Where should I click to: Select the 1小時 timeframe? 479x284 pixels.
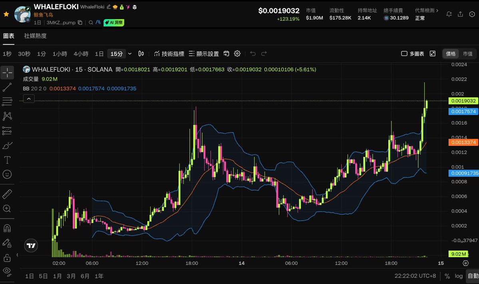click(60, 54)
